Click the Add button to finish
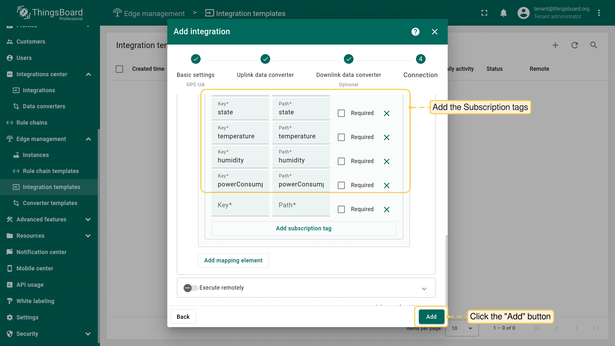This screenshot has width=615, height=346. 431,317
